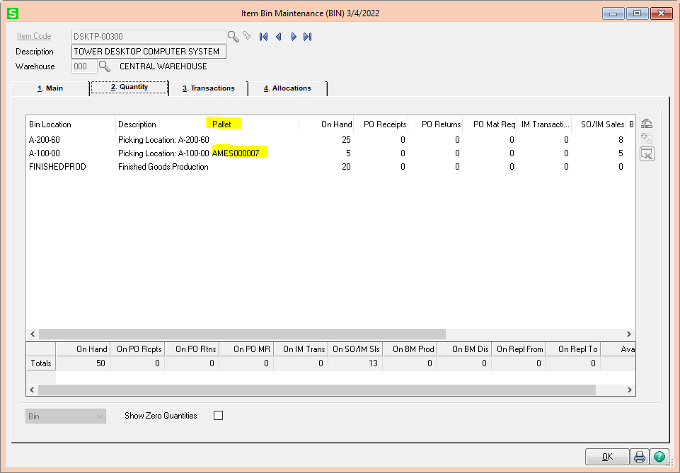Click the middle disabled icon beside grid
The height and width of the screenshot is (473, 680).
pos(647,139)
